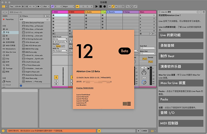Open the root note C dropdown
The height and width of the screenshot is (134, 207).
coord(58,6)
